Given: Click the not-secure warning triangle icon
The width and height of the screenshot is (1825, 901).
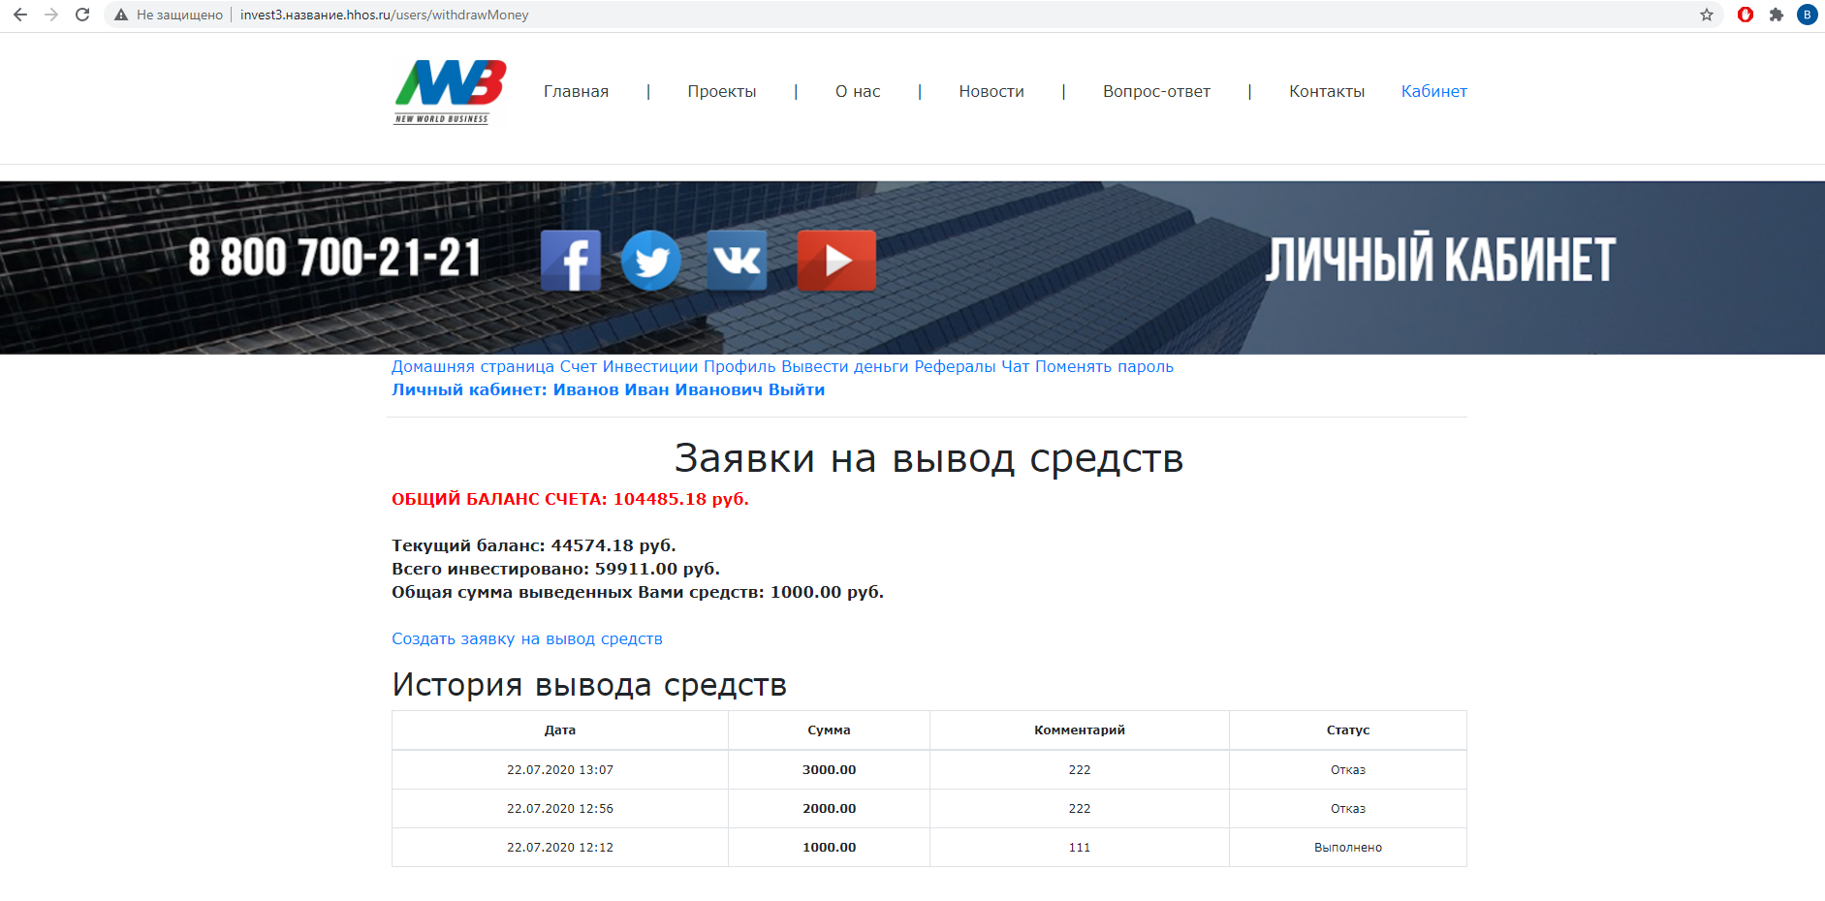Looking at the screenshot, I should tap(121, 15).
